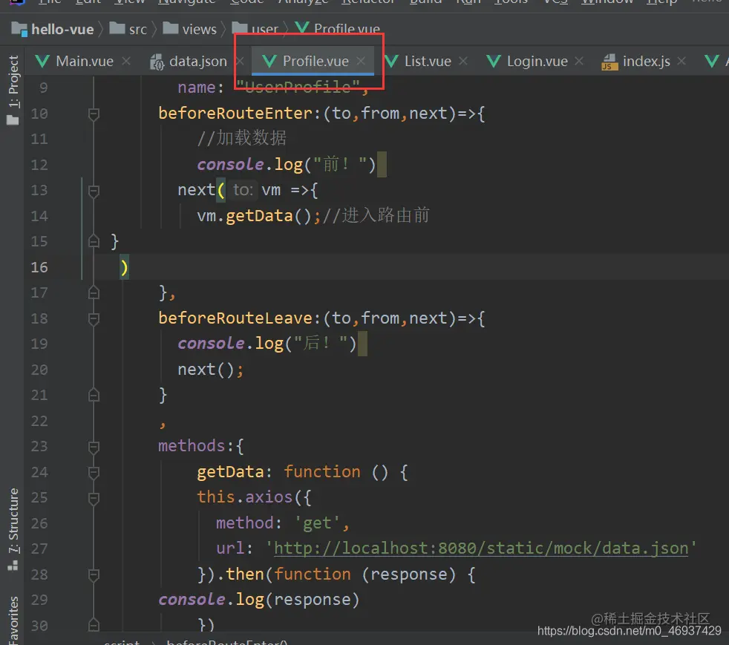Click the //加载数据 comment on line 11
Image resolution: width=729 pixels, height=645 pixels.
241,139
